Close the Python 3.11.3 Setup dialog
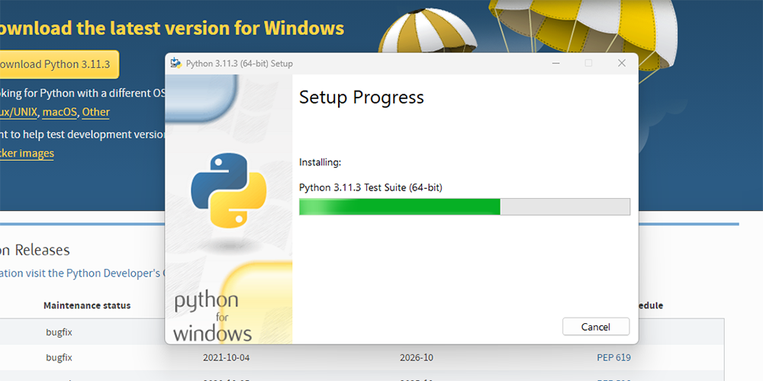The height and width of the screenshot is (381, 763). (x=621, y=63)
